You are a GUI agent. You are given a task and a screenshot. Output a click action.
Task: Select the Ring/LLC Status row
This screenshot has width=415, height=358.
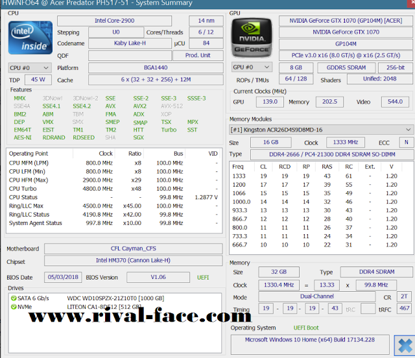pos(114,215)
